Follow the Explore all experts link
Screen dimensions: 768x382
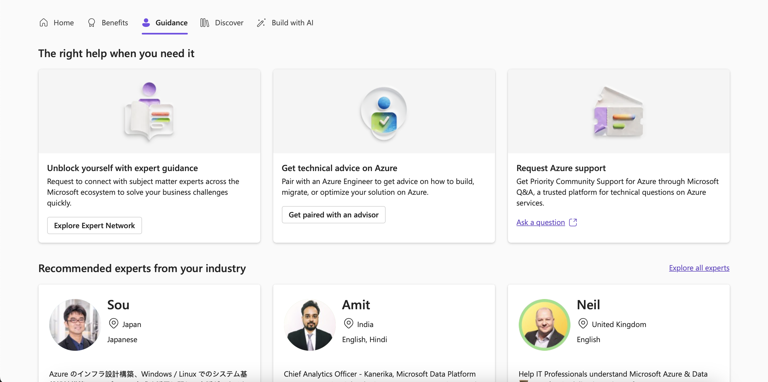click(x=699, y=268)
